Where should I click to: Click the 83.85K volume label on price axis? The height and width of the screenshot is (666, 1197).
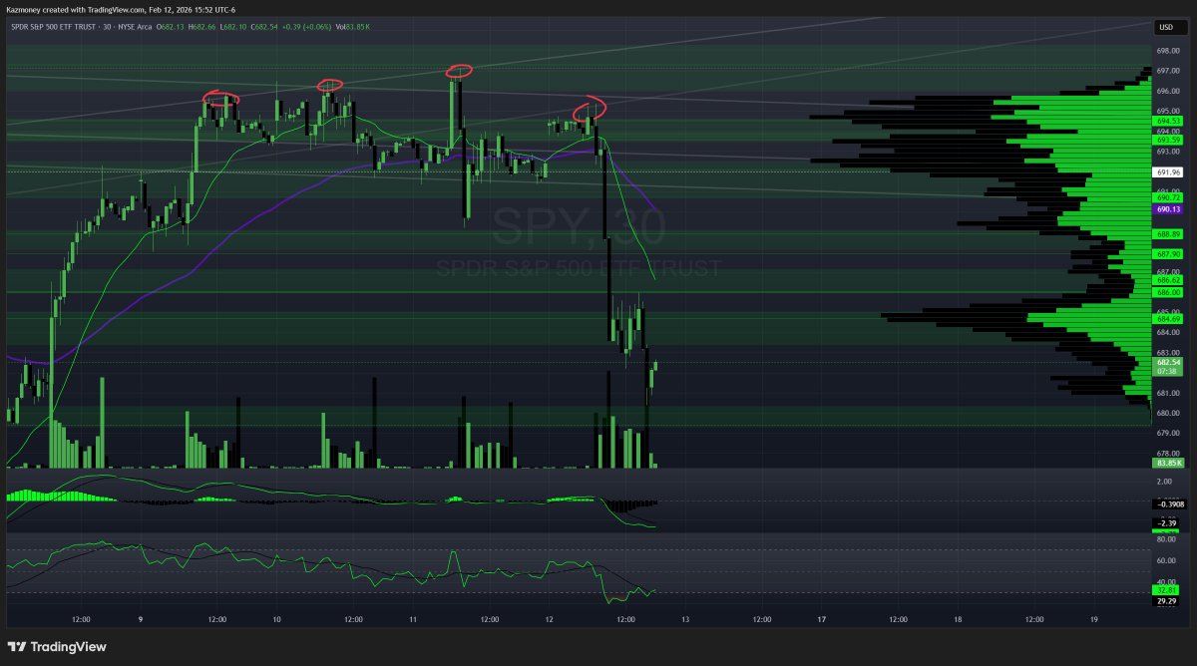coord(1168,463)
